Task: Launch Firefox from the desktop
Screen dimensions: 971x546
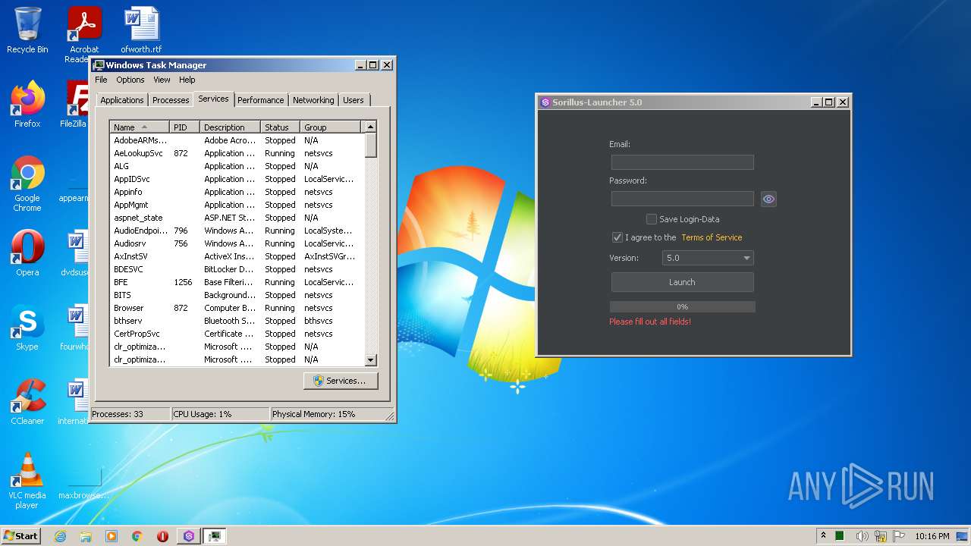Action: (27, 104)
